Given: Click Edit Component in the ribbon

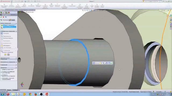Looking at the screenshot, I should tap(4, 6).
